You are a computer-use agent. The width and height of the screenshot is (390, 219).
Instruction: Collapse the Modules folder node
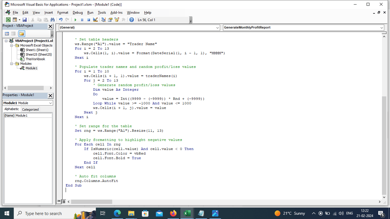tap(11, 64)
